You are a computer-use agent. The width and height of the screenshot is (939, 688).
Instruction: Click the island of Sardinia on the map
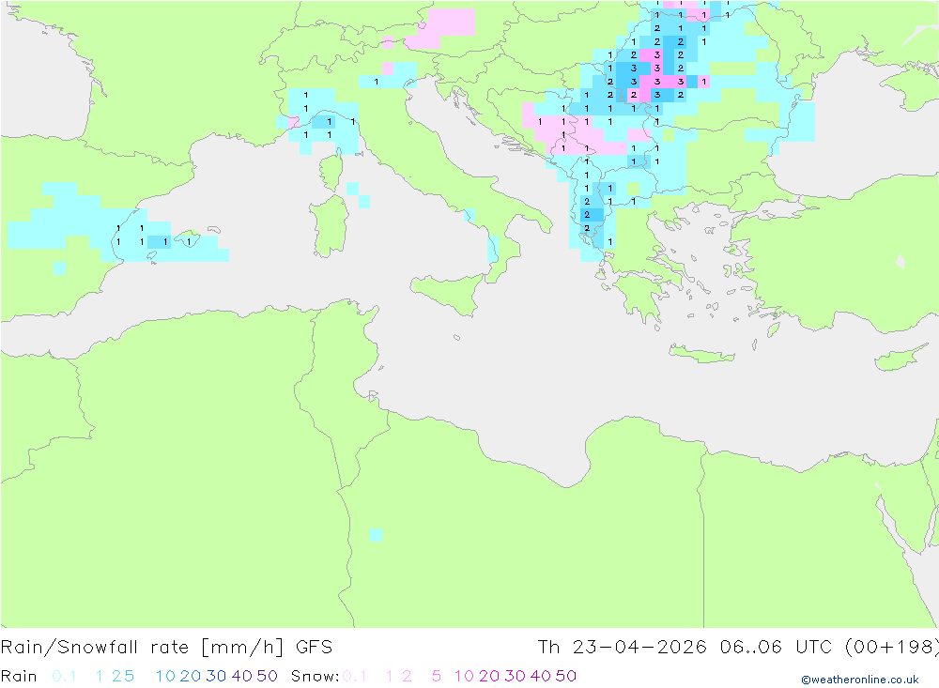pyautogui.click(x=330, y=226)
